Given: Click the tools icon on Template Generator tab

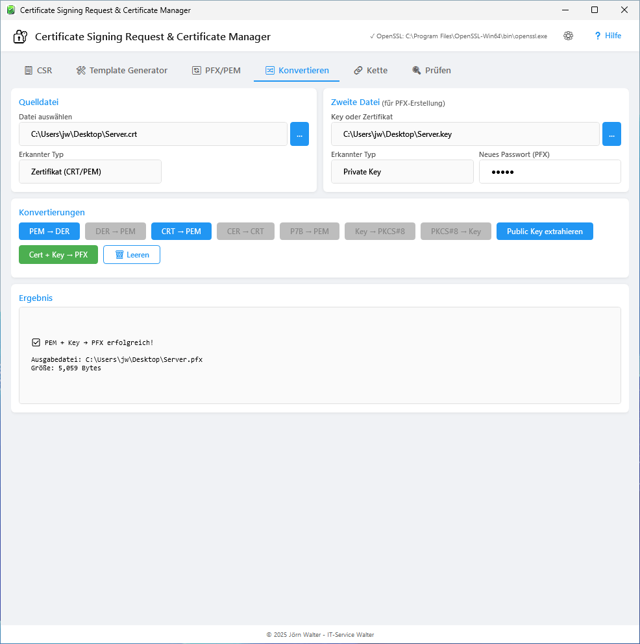Looking at the screenshot, I should pos(80,69).
